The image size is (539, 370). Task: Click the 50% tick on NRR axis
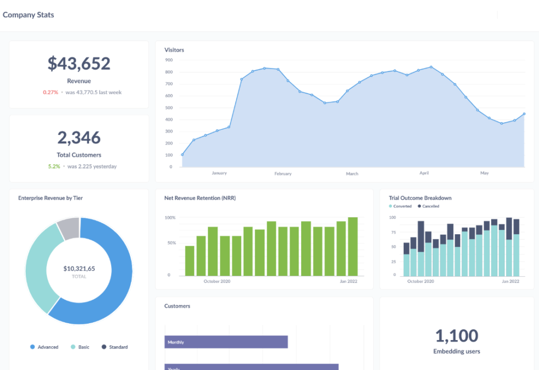(x=172, y=243)
